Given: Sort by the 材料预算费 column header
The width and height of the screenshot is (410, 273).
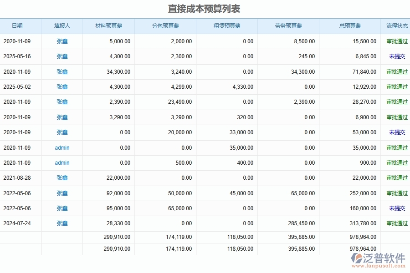Looking at the screenshot, I should 108,26.
